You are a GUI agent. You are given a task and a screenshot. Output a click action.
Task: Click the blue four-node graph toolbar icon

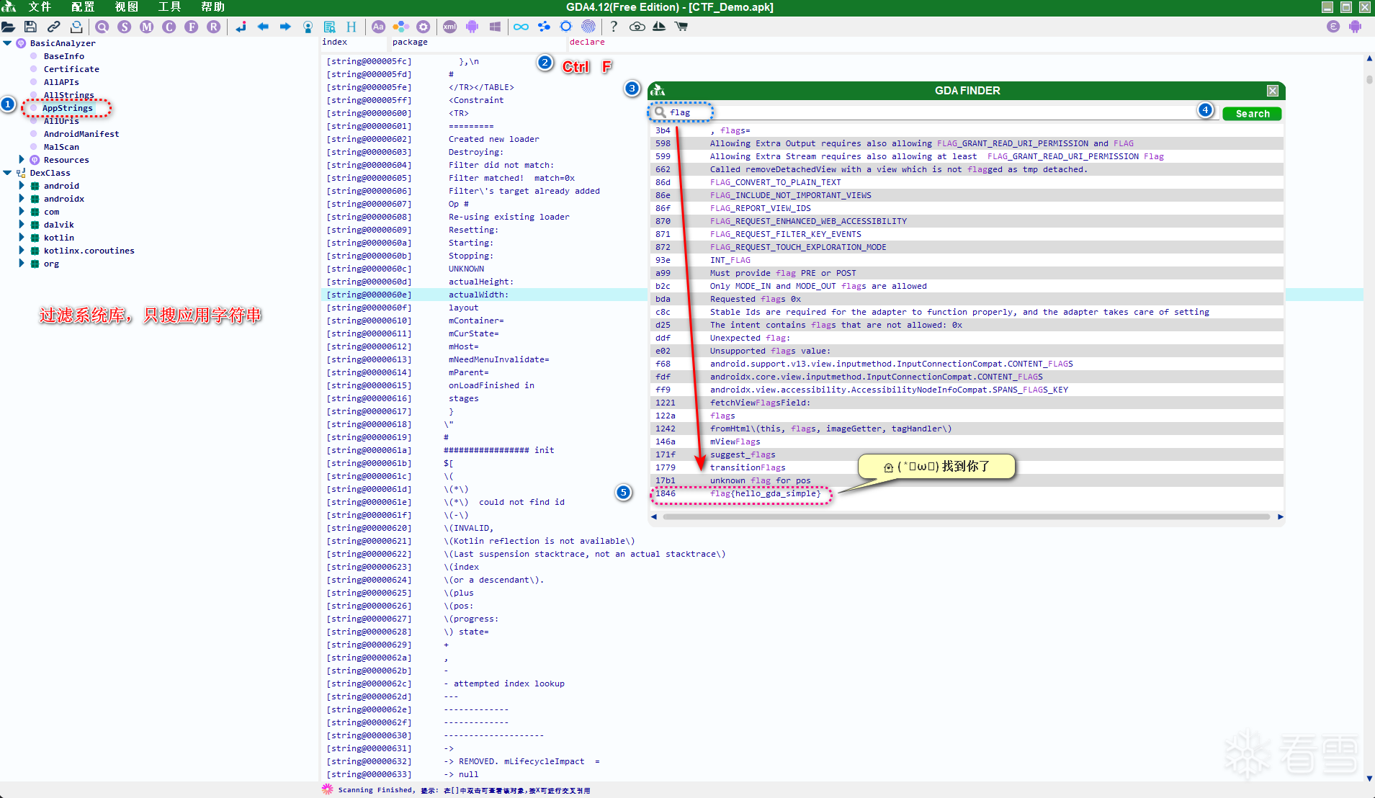[544, 27]
